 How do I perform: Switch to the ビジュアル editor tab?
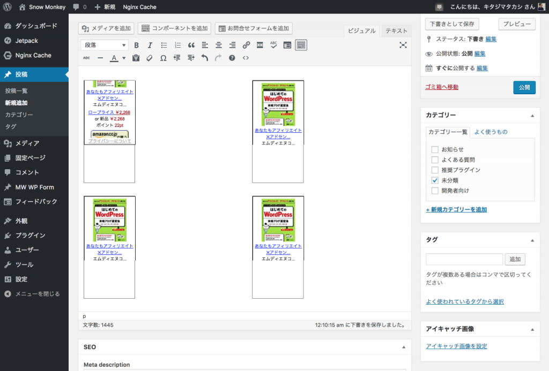(361, 31)
